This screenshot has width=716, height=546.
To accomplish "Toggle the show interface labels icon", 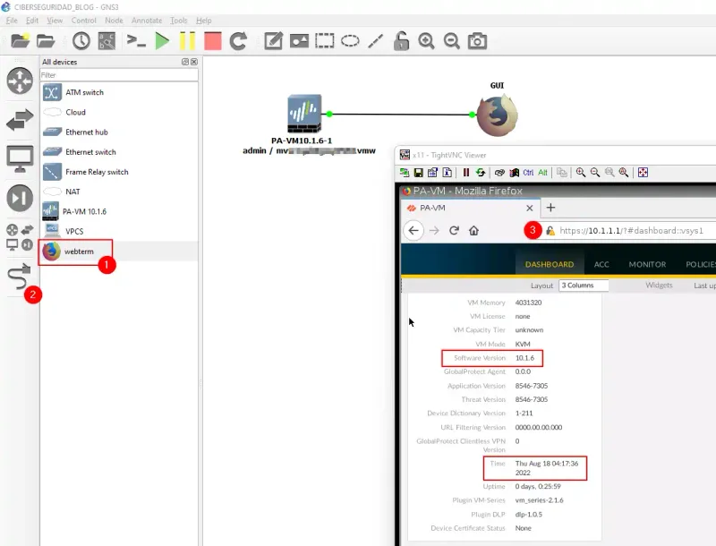I will (107, 40).
